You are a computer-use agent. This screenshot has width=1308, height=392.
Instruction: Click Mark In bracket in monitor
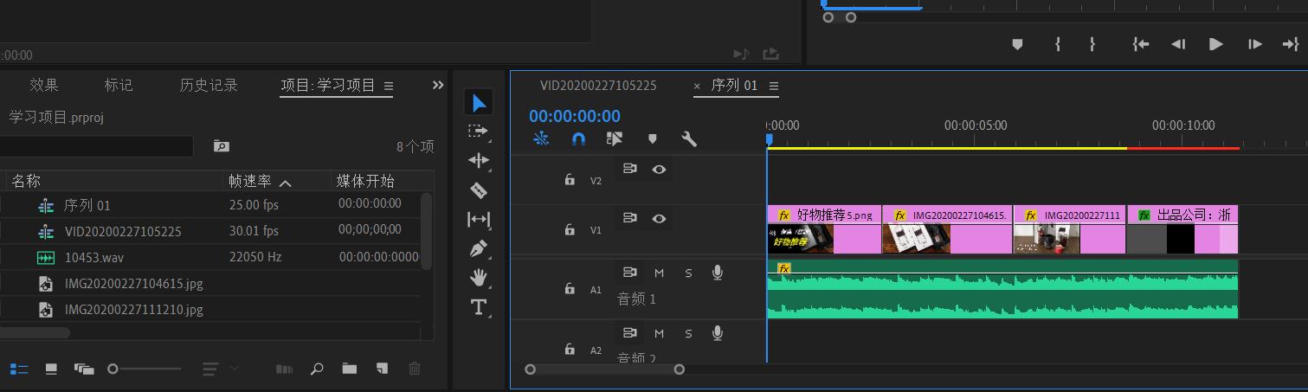pyautogui.click(x=1058, y=44)
